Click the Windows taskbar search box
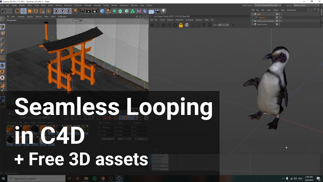The width and height of the screenshot is (323, 182). (36, 178)
